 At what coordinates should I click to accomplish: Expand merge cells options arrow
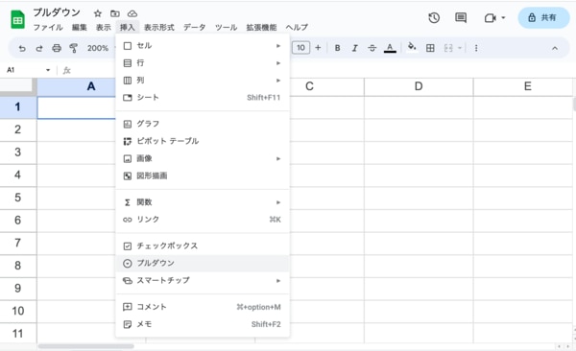tap(459, 48)
